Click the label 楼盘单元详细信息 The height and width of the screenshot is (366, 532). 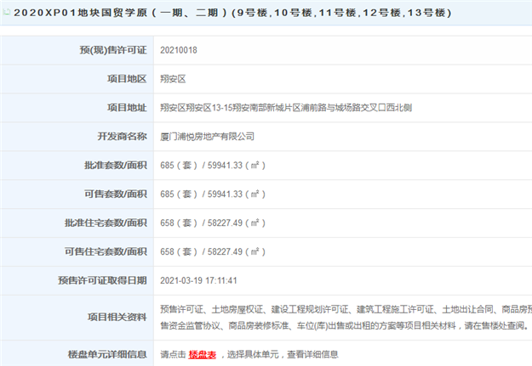coord(107,354)
